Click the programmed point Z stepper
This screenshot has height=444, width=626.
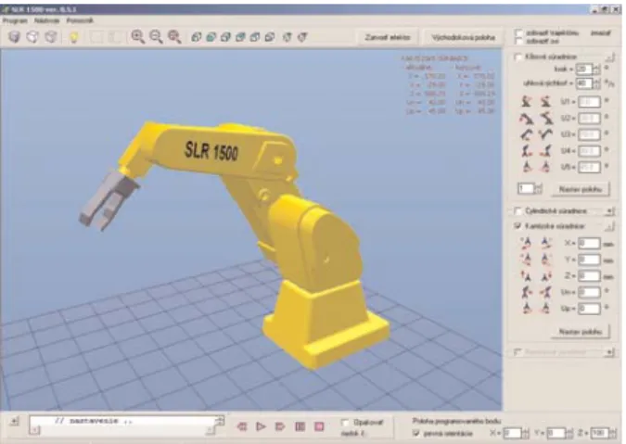coord(612,433)
